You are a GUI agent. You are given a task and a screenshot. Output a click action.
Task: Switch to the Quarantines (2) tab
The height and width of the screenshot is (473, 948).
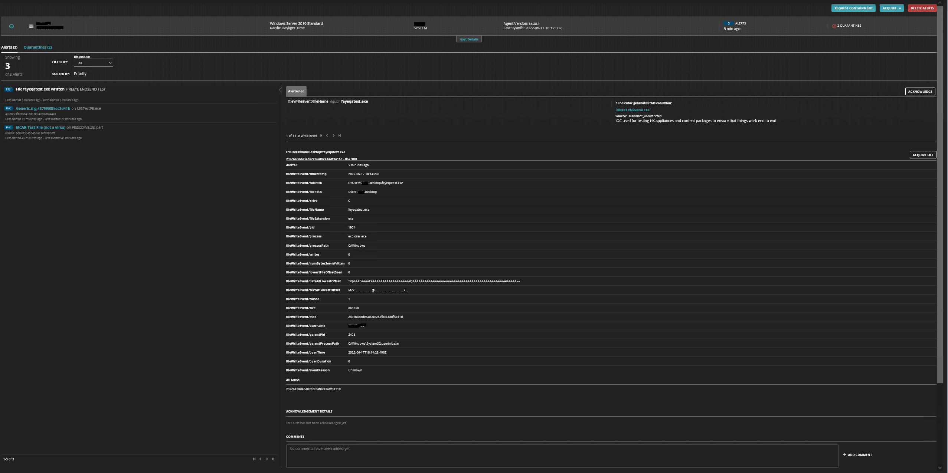pyautogui.click(x=38, y=47)
